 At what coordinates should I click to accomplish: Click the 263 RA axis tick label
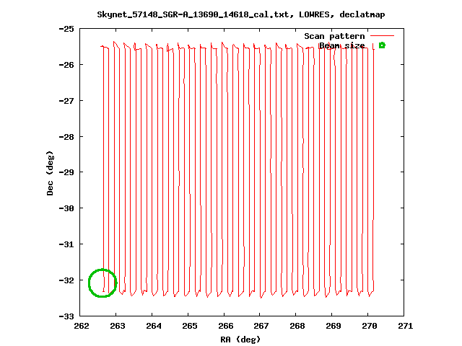click(118, 326)
